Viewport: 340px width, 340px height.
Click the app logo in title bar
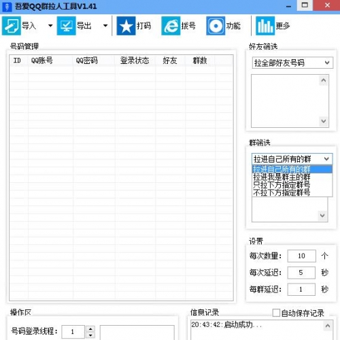pyautogui.click(x=7, y=7)
